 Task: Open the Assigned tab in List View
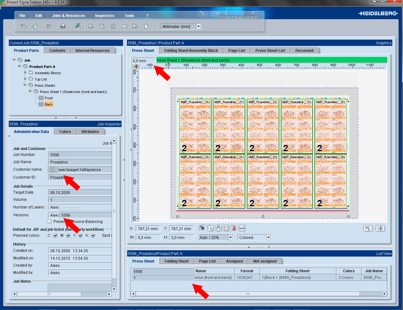pos(235,261)
